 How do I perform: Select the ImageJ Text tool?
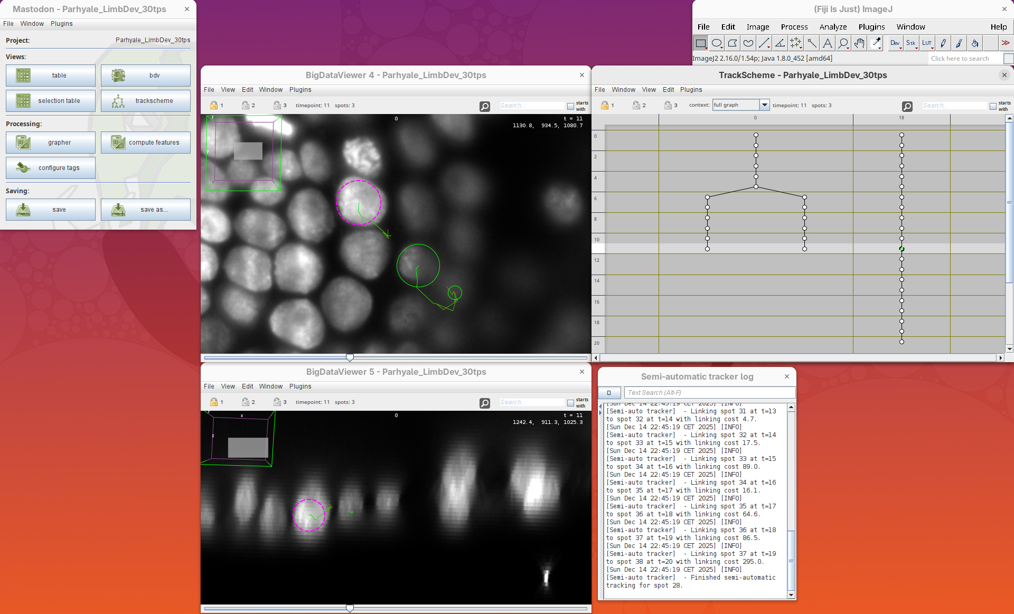[828, 43]
